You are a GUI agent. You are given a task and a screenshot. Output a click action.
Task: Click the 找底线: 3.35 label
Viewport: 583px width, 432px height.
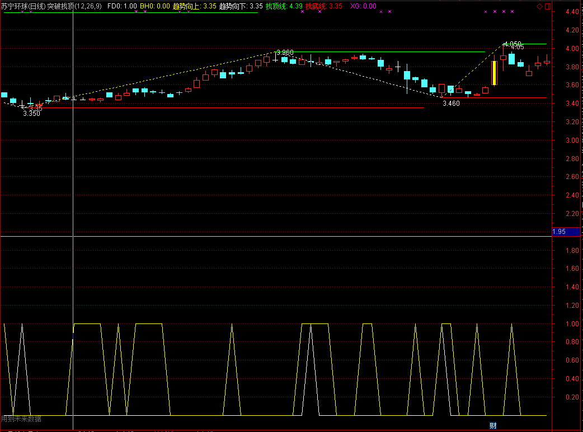point(324,6)
